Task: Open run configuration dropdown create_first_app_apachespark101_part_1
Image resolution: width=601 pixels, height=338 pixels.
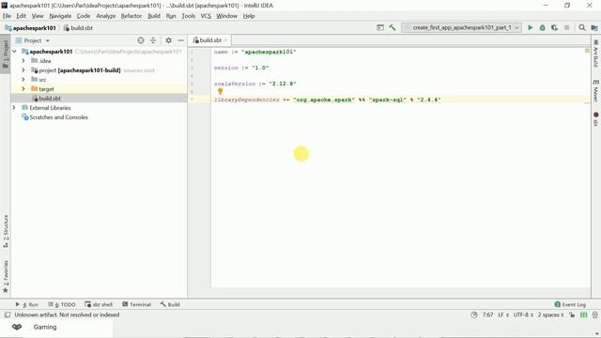Action: (462, 27)
